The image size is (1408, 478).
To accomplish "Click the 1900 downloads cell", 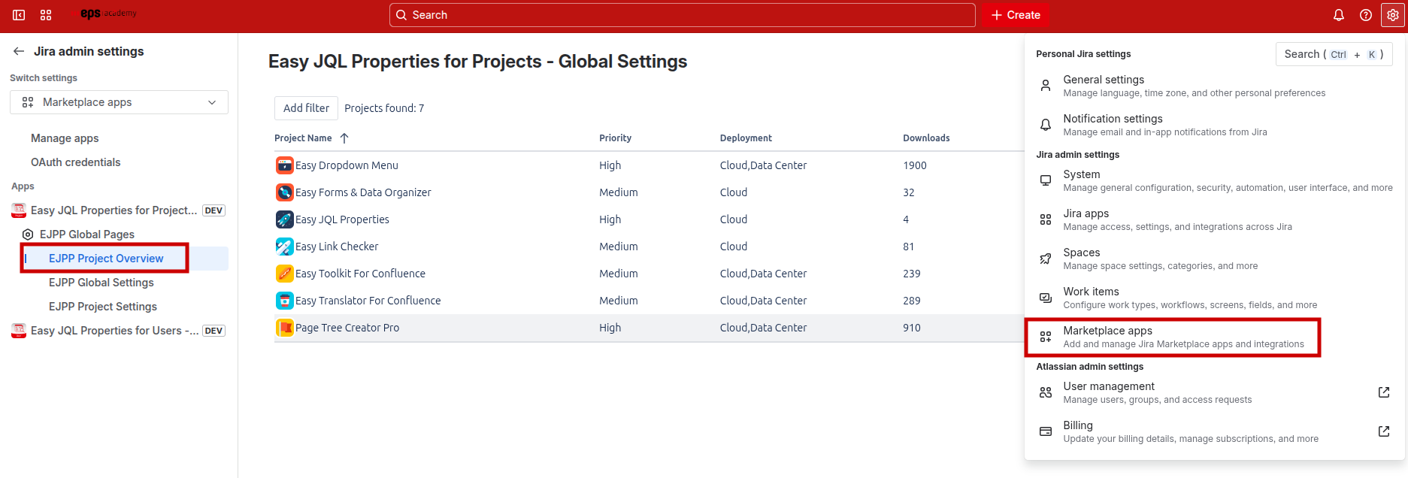I will point(915,165).
